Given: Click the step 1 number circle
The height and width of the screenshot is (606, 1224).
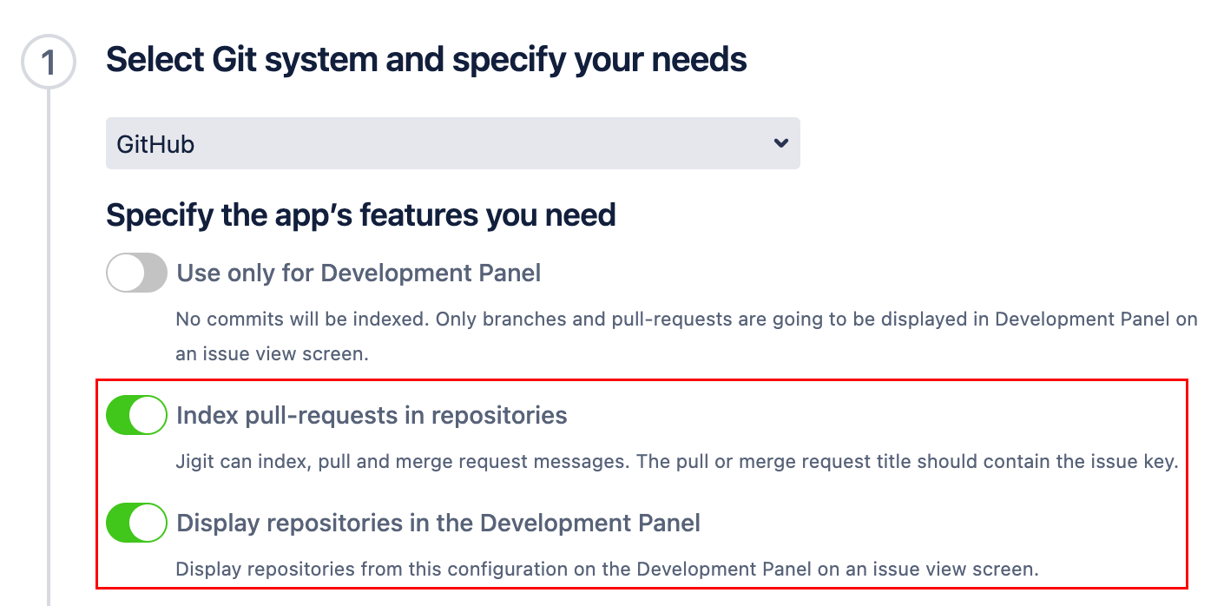Looking at the screenshot, I should [49, 61].
